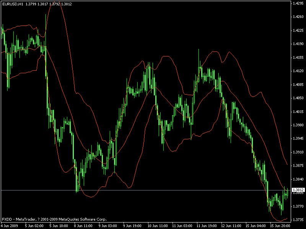Click the 5 Jun 18:00 time label

(59, 226)
